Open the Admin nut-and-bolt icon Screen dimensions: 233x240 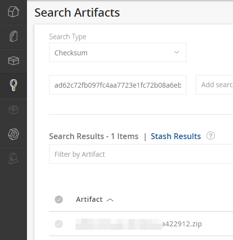point(13,134)
